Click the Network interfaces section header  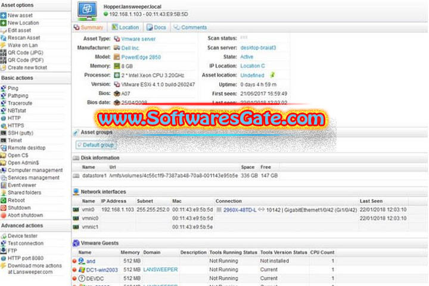[x=104, y=192]
